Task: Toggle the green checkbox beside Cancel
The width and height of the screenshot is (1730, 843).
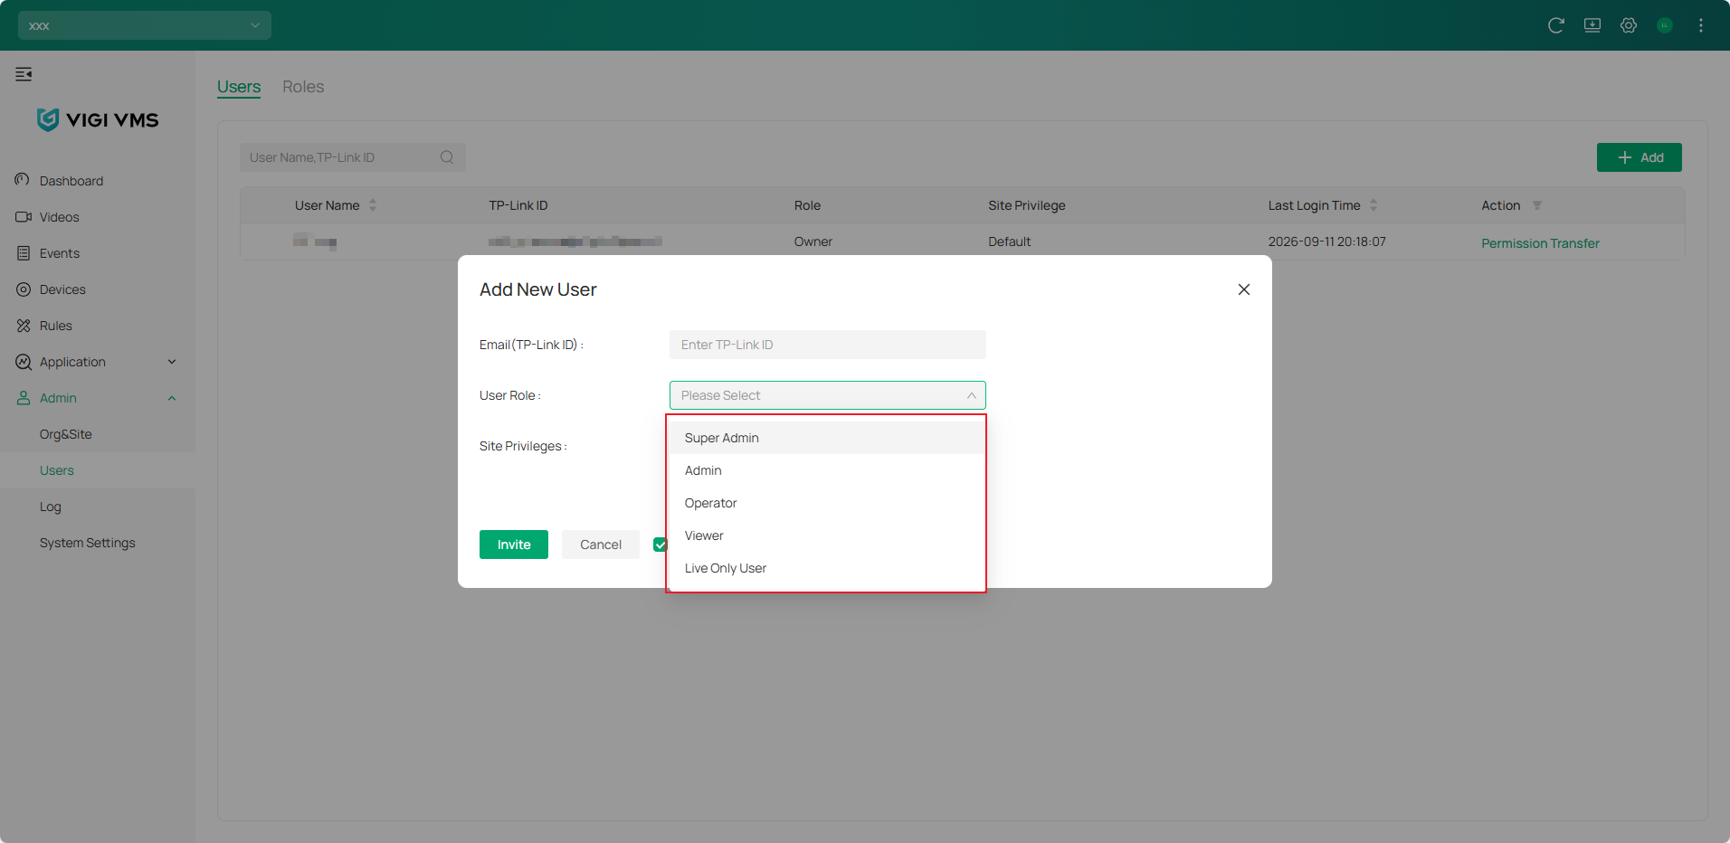Action: 660,545
